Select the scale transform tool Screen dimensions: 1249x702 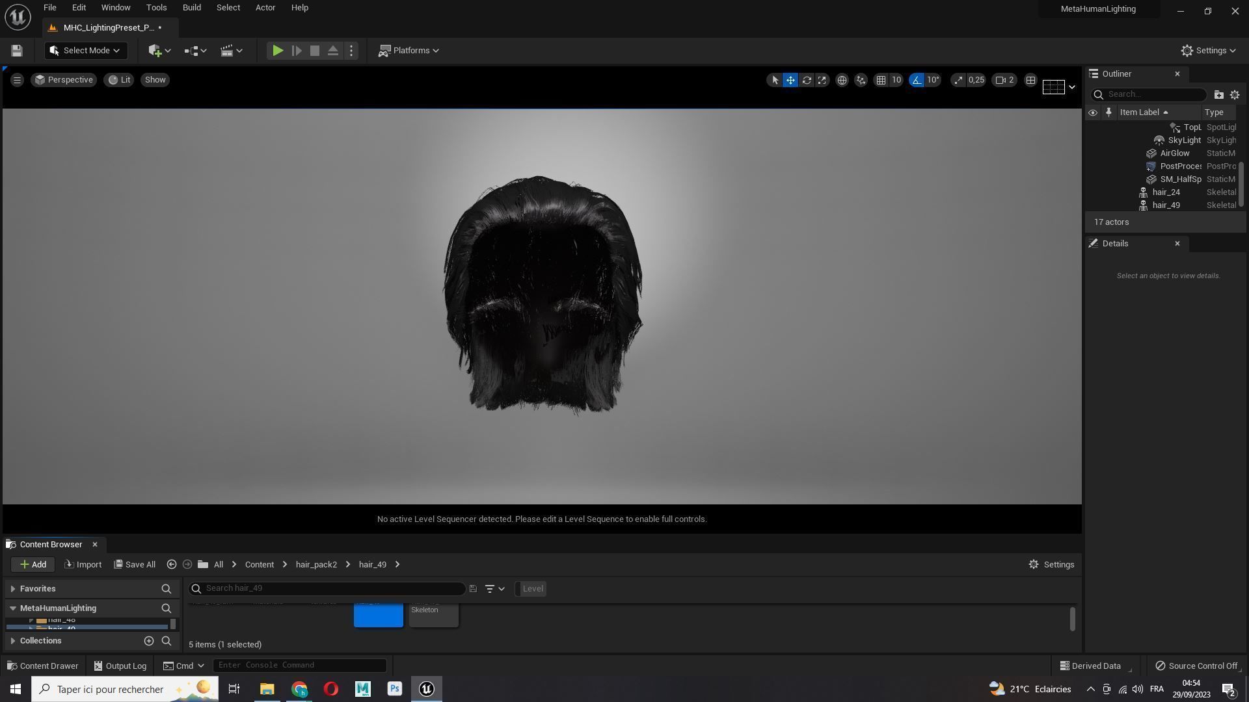point(822,80)
